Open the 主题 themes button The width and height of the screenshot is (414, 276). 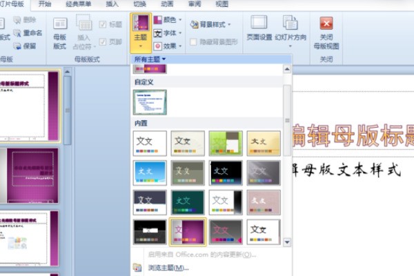tap(141, 32)
